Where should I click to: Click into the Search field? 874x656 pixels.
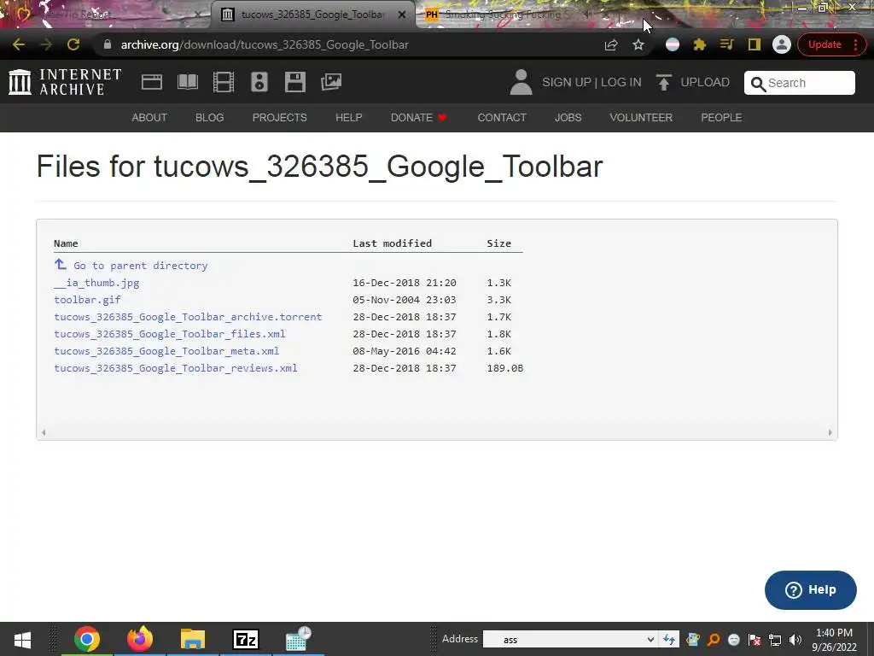click(799, 83)
